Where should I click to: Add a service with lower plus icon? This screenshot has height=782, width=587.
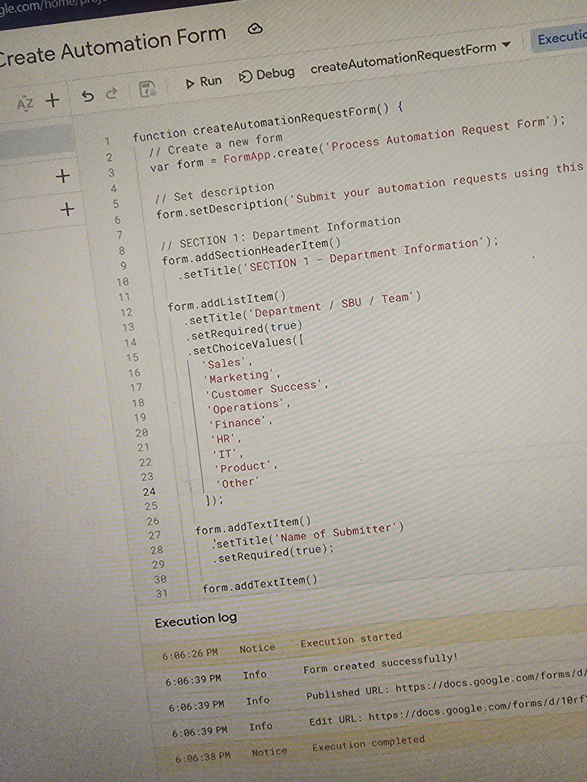[67, 210]
